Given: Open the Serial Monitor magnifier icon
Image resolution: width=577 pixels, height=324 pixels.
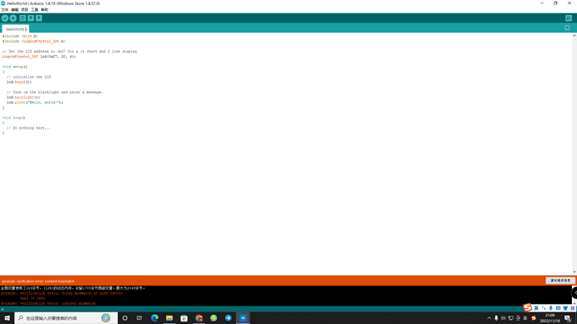Looking at the screenshot, I should (x=568, y=18).
